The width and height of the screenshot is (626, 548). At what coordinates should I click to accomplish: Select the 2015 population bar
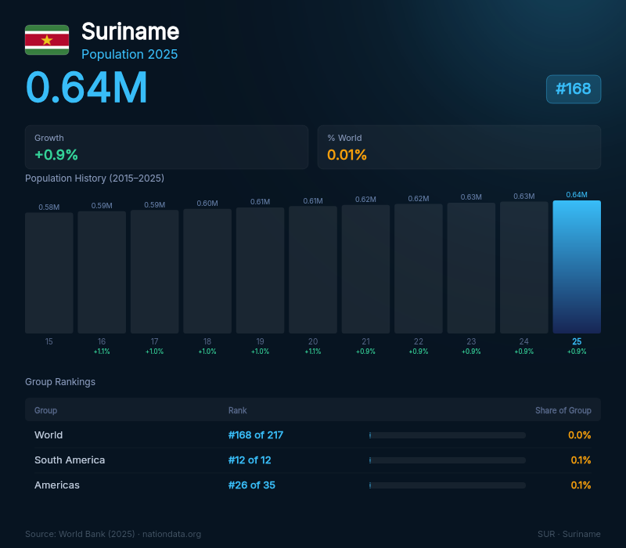coord(49,272)
